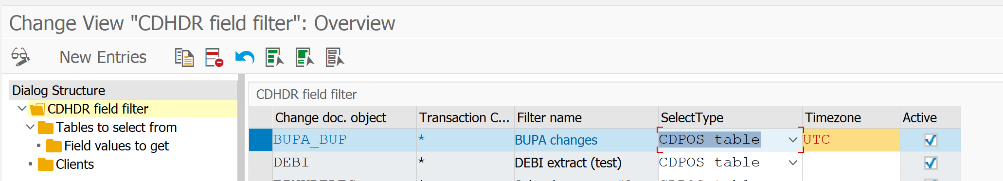Collapse the CDHDR field filter tree node

[22, 109]
